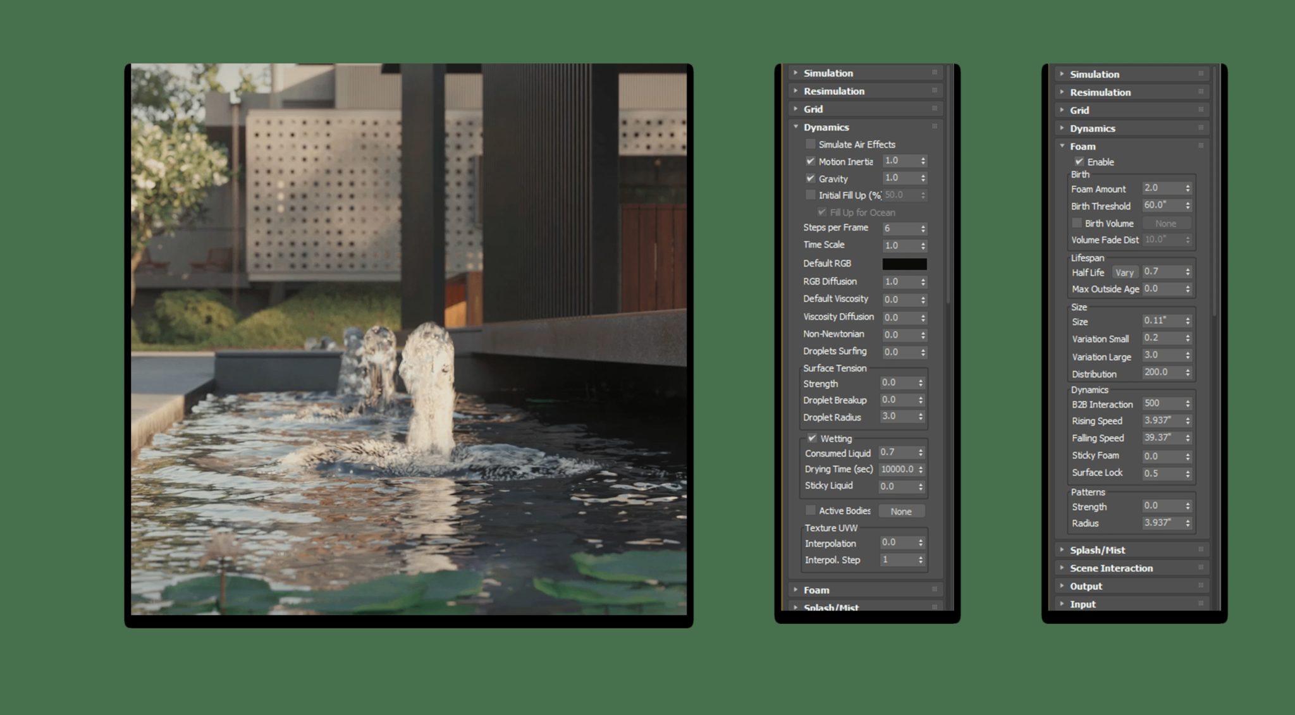Click spinner arrows next to Steps per Frame

(x=923, y=228)
